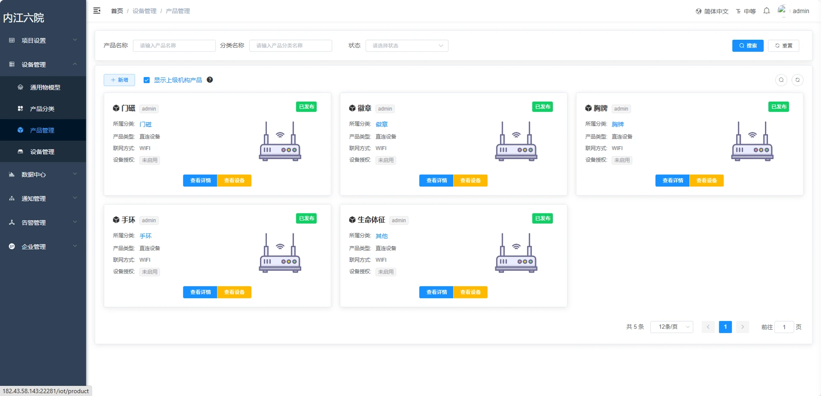Click the language globe icon

699,11
